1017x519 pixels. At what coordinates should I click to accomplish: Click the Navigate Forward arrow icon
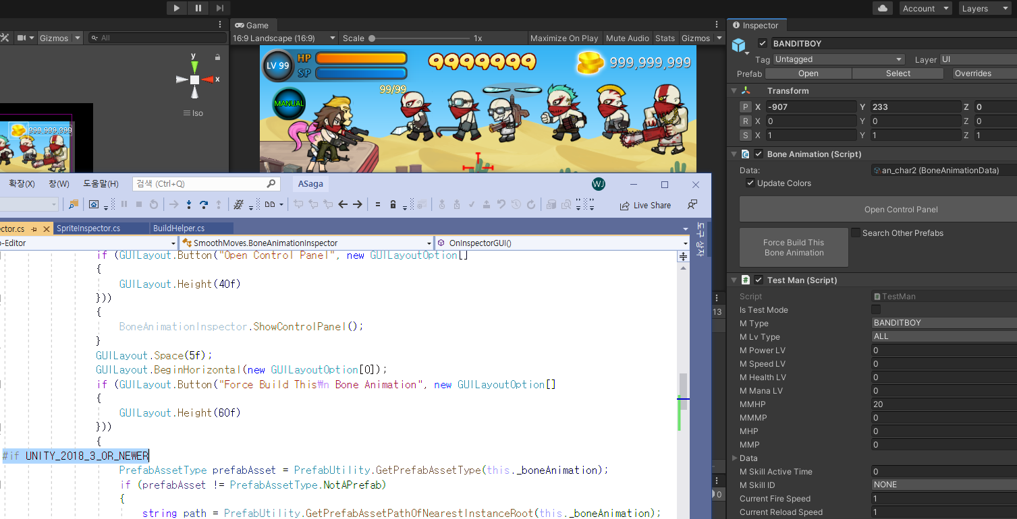pyautogui.click(x=358, y=204)
